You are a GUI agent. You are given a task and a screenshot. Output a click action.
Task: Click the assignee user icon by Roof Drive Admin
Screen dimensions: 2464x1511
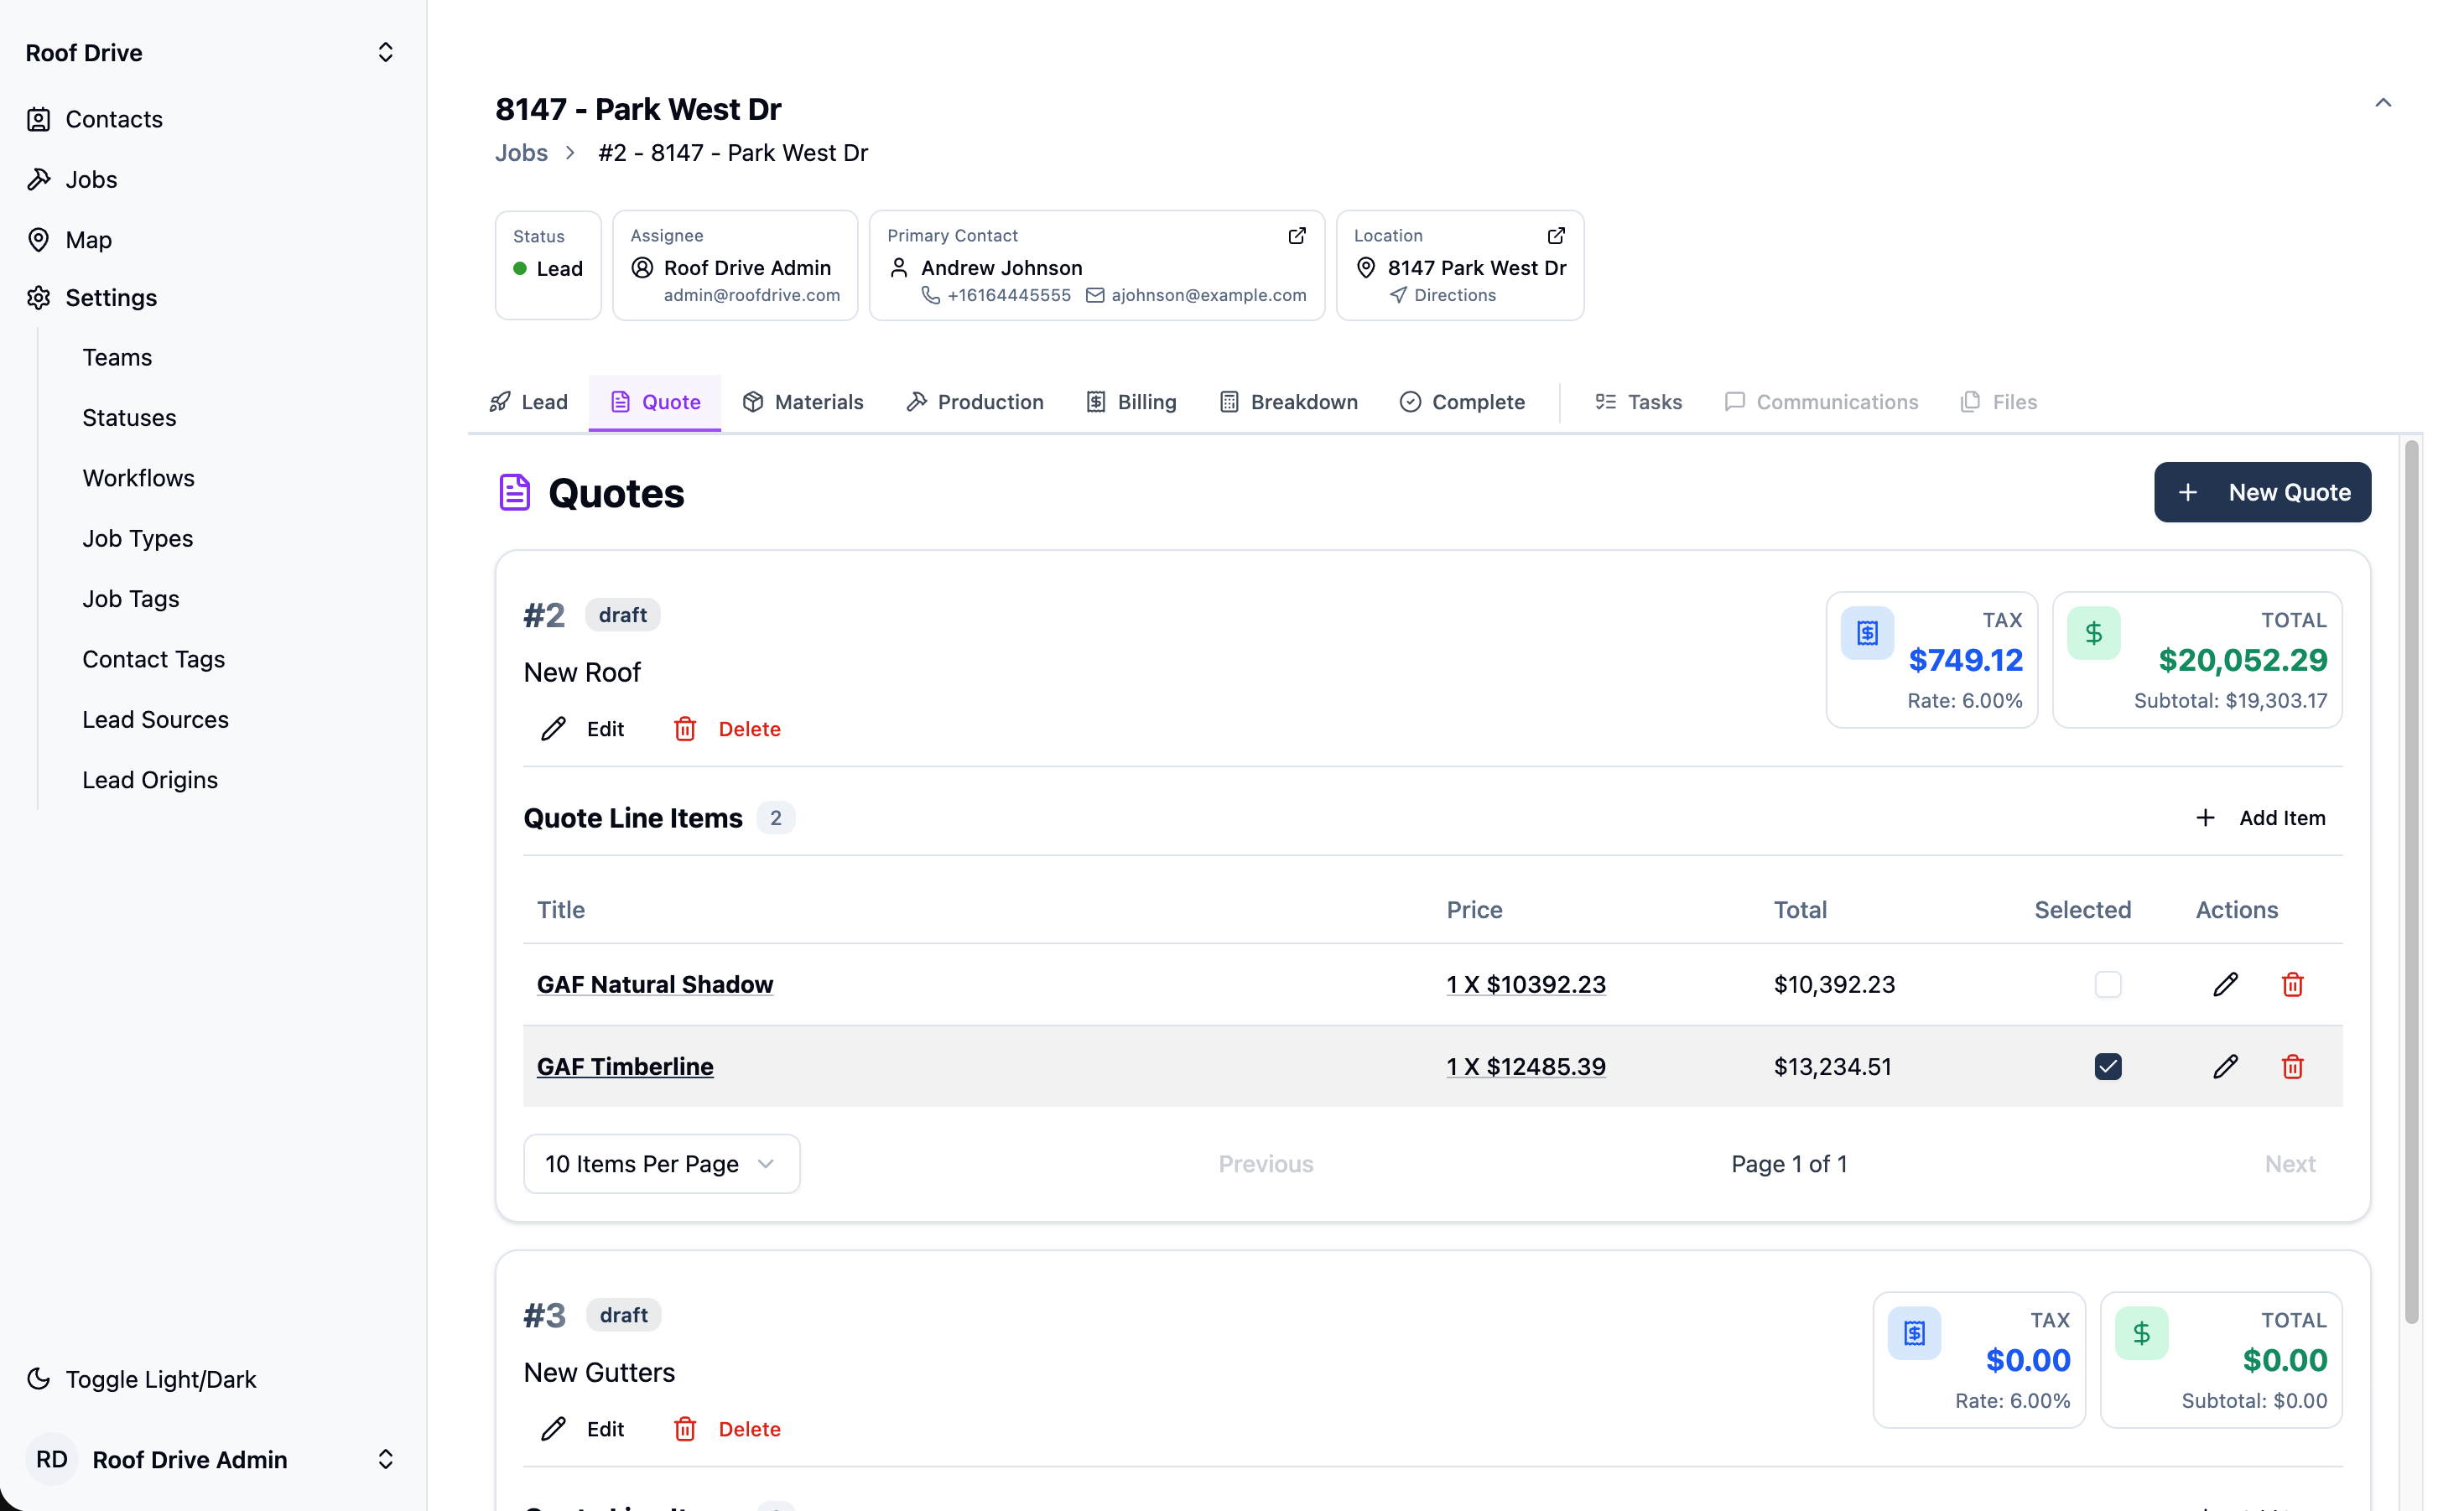[x=642, y=268]
